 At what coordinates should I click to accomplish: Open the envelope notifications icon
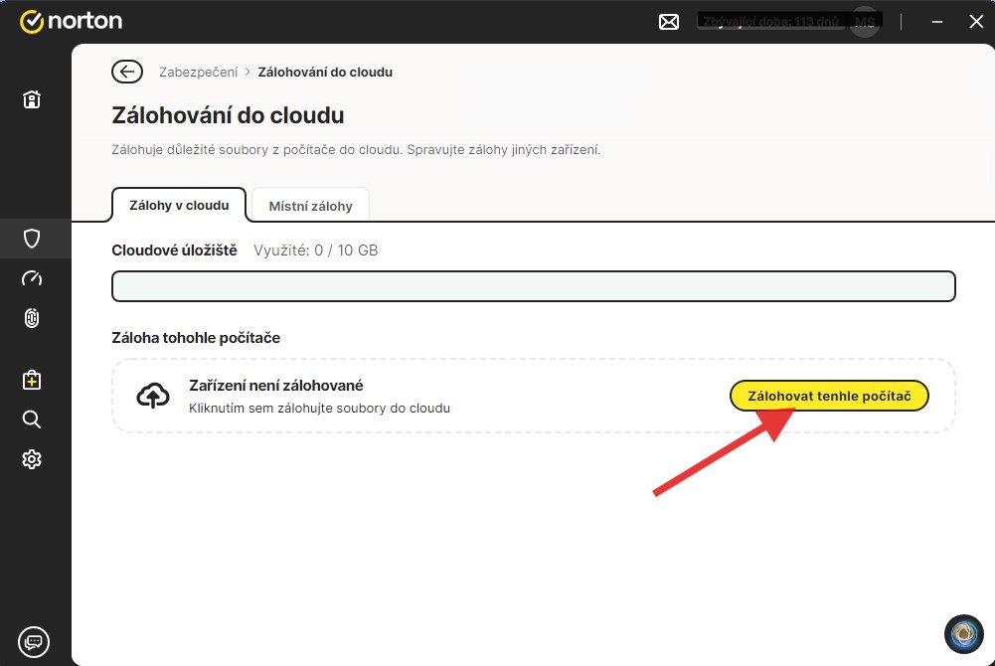pos(669,22)
